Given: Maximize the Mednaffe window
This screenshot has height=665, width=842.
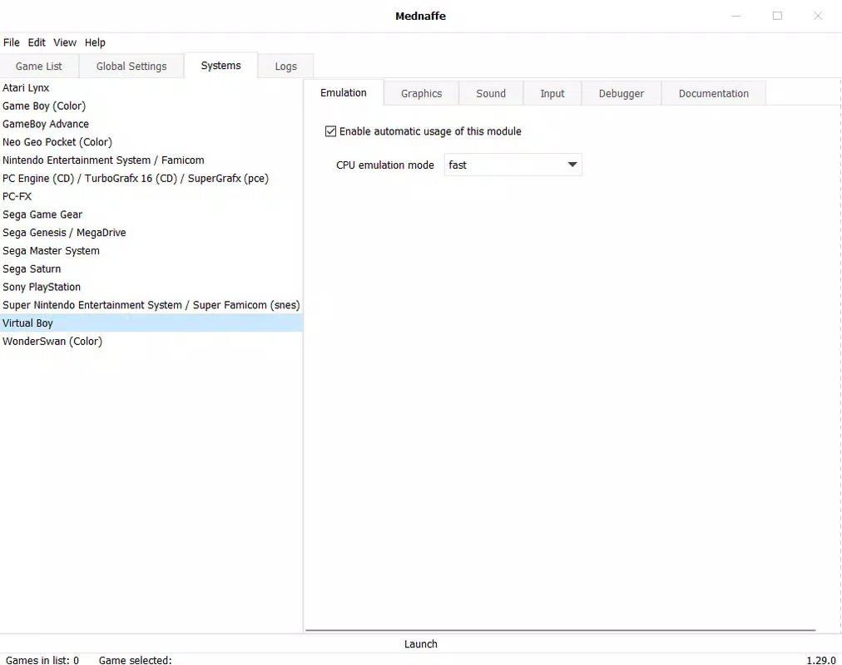Looking at the screenshot, I should coord(777,16).
